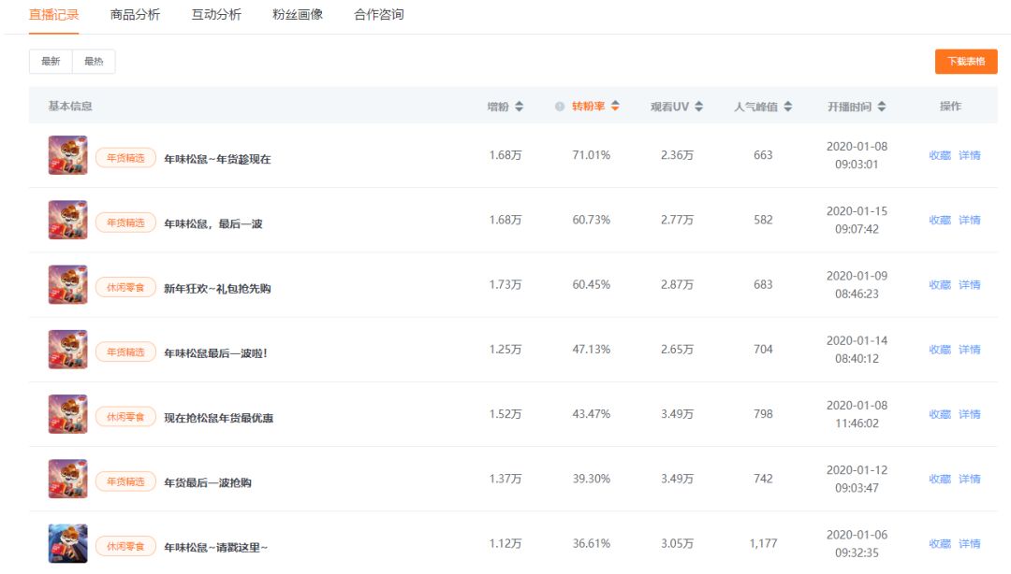Sort by 开播时间 column arrows
The height and width of the screenshot is (574, 1011).
pos(882,107)
